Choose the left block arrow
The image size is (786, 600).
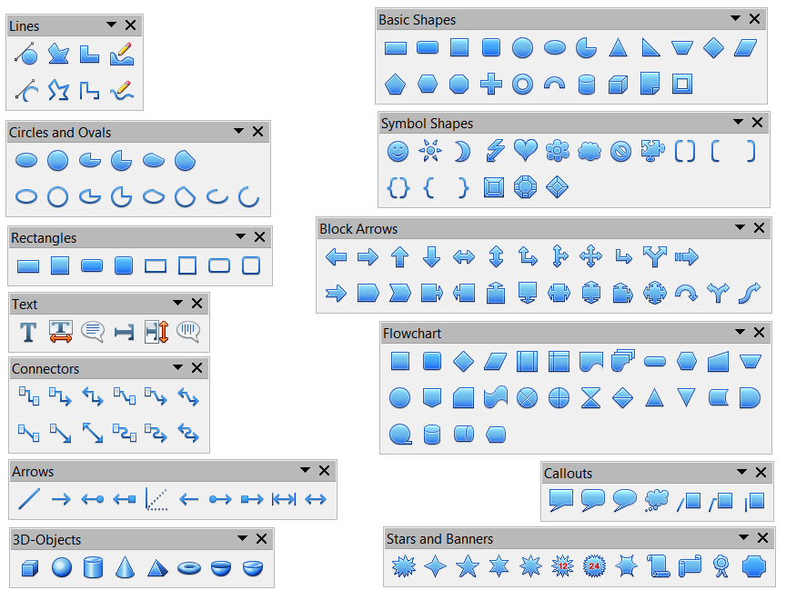click(337, 257)
